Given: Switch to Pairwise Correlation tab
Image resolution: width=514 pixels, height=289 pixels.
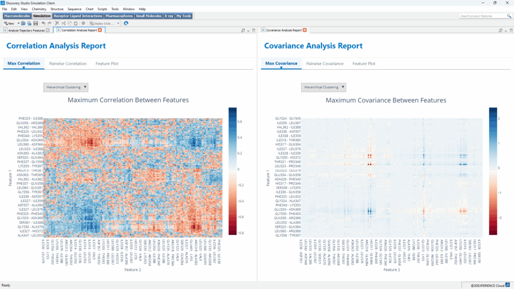Looking at the screenshot, I should pos(68,64).
